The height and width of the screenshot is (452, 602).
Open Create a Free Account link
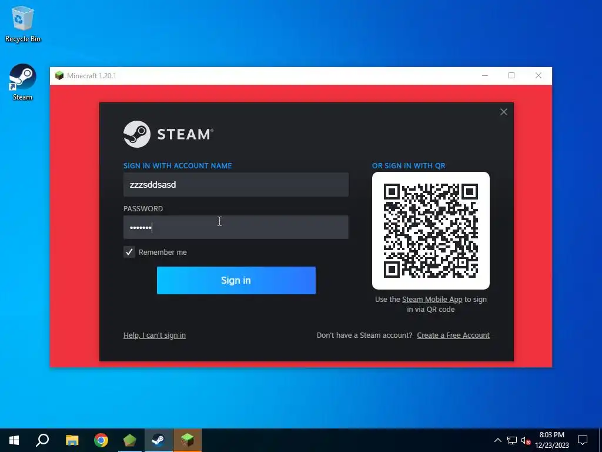[x=453, y=335]
